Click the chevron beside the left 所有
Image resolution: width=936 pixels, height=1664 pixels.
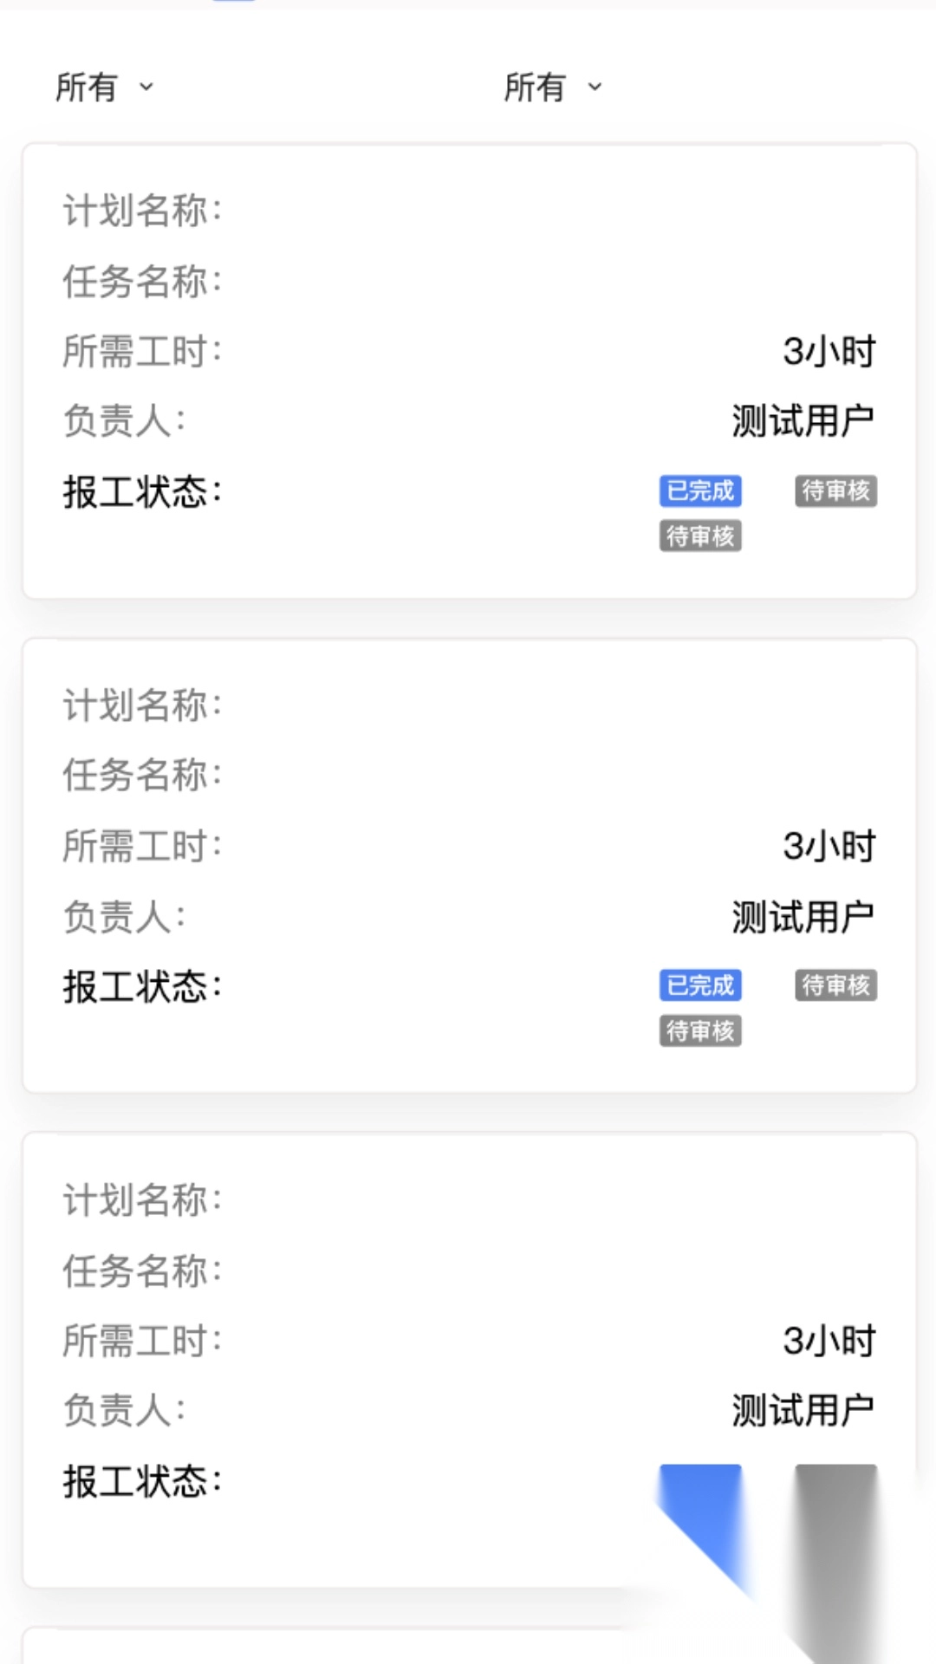(146, 87)
